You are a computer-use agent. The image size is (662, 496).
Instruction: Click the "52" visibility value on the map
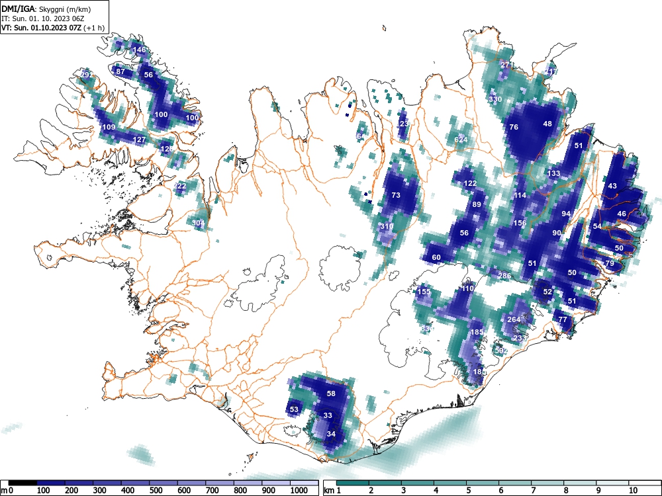tap(547, 292)
